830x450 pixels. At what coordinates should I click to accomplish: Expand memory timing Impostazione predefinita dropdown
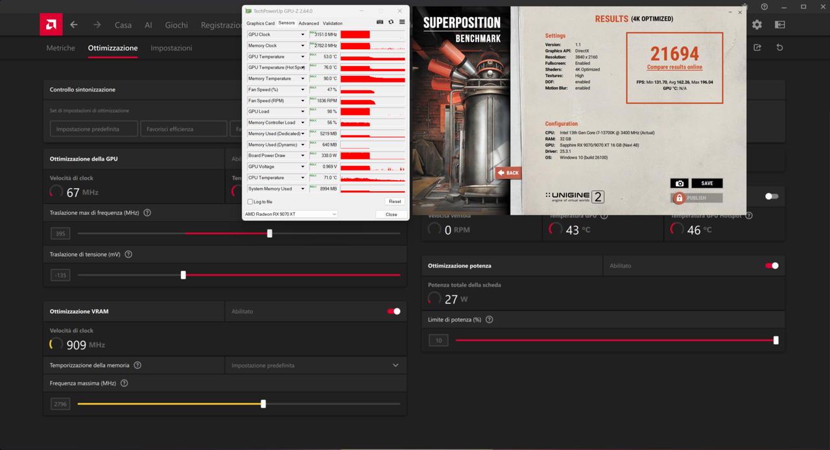[316, 365]
